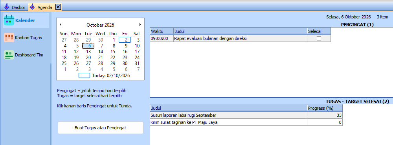This screenshot has height=145, width=393.
Task: Click the Agenda tab icon
Action: click(32, 7)
